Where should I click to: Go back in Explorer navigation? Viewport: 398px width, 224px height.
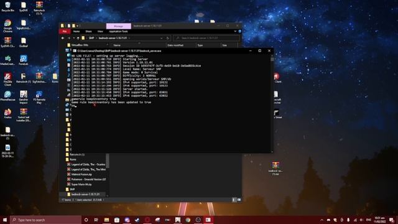(63, 38)
